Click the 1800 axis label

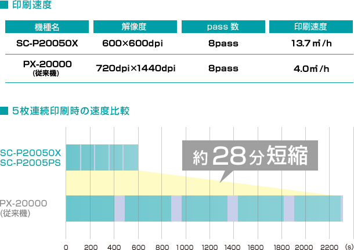pyautogui.click(x=281, y=247)
